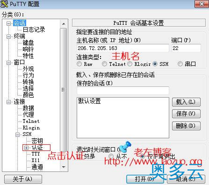Select the 串口 connection type
Viewport: 209px width, 185px height.
(180, 64)
